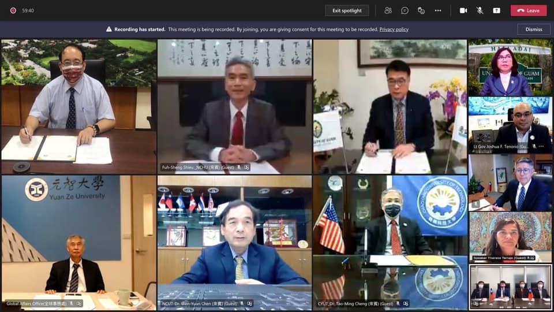Screen dimensions: 554x312
Task: Click the warning icon in recording banner
Action: [x=108, y=29]
